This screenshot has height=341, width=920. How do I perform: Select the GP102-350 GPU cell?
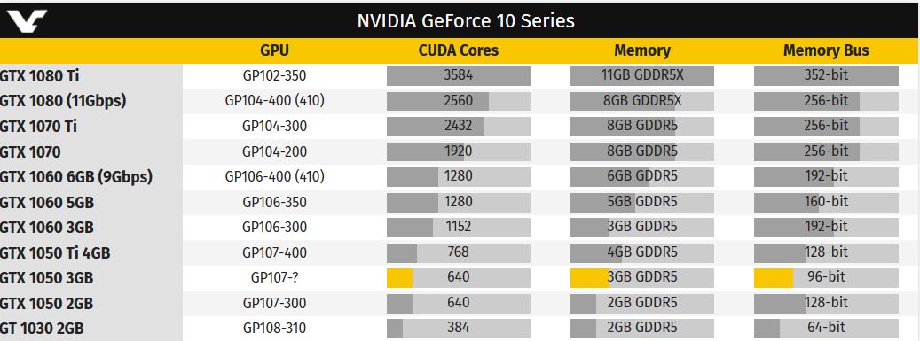(275, 76)
